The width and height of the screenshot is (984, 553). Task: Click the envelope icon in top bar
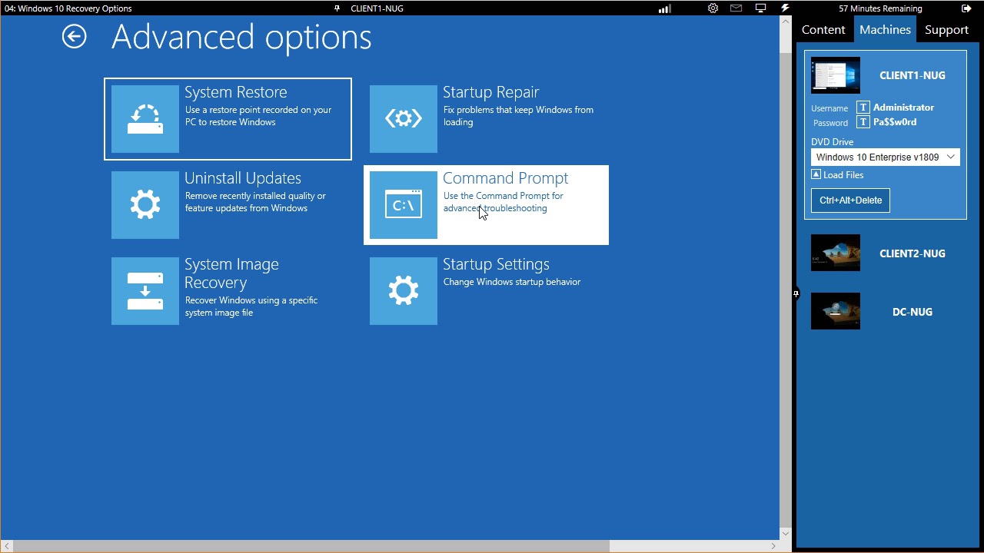point(736,8)
